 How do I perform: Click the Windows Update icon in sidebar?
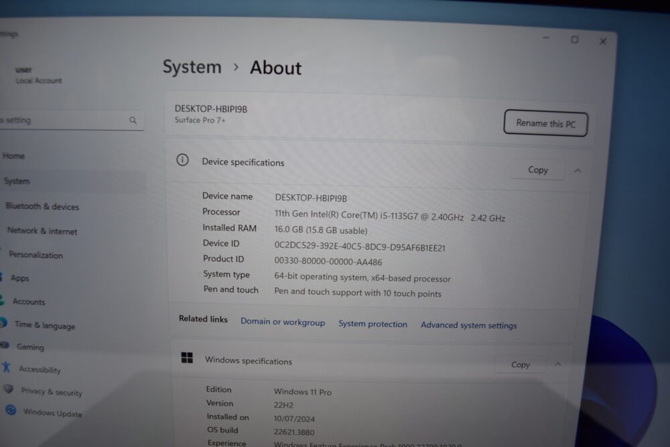pos(11,410)
